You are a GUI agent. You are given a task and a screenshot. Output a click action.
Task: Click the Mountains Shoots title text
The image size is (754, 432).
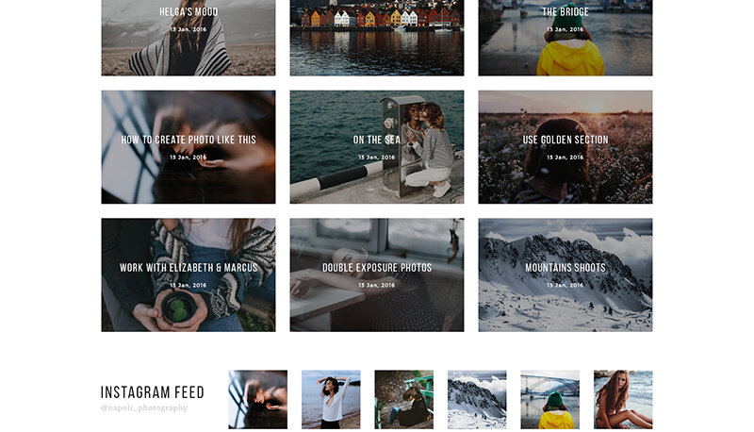565,268
